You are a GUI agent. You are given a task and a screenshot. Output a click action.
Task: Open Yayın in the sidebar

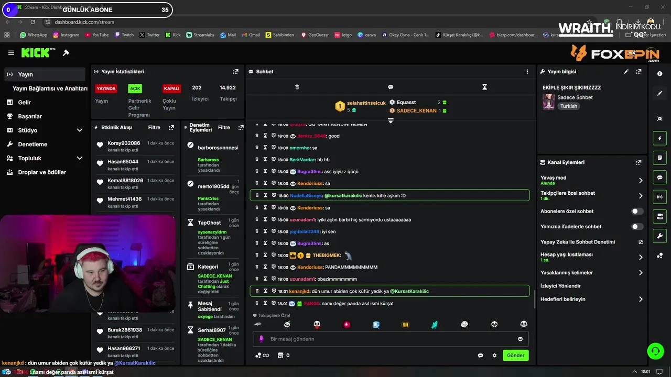click(45, 74)
